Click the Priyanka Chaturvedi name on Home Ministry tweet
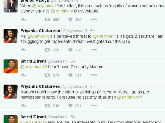165x123 pixels. point(41,87)
